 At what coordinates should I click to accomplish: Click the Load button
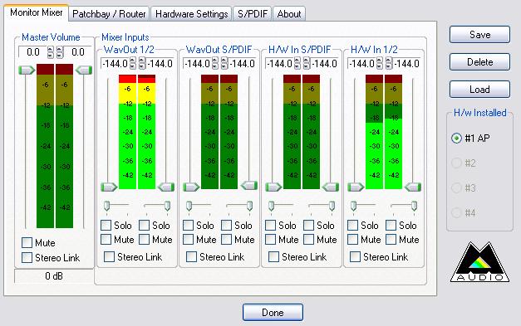[479, 89]
